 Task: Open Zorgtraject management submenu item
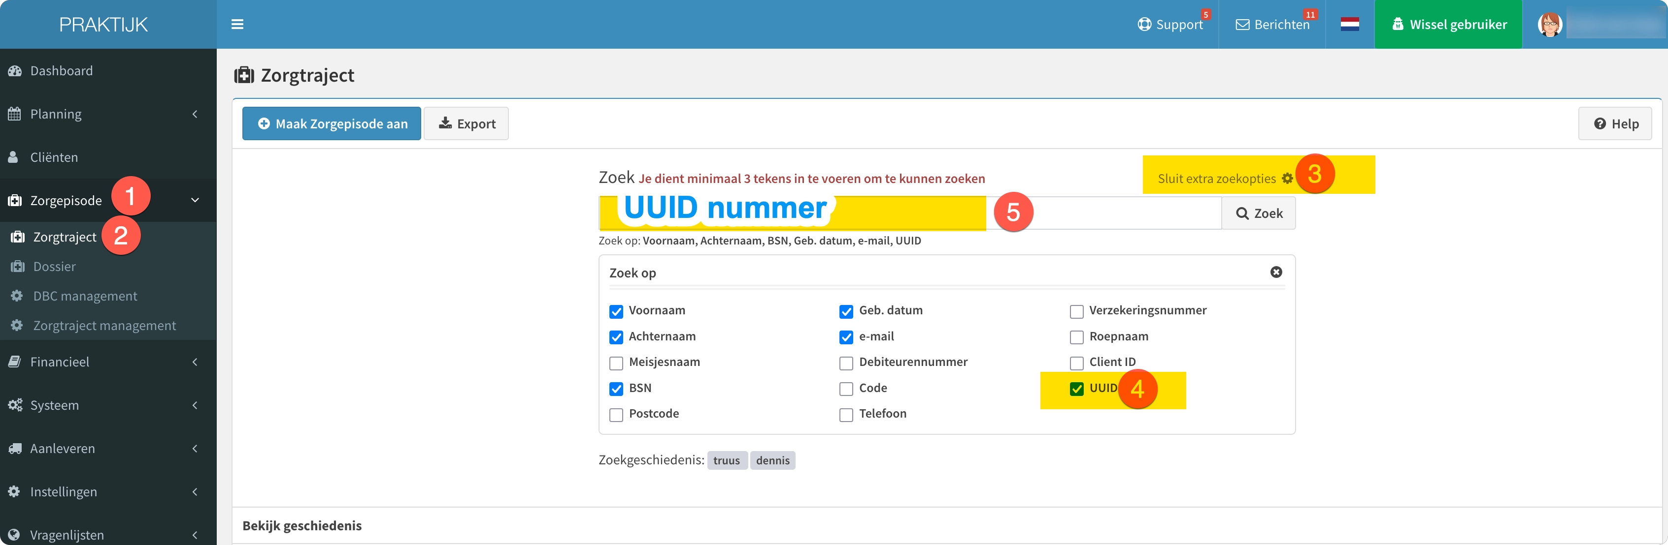[104, 325]
